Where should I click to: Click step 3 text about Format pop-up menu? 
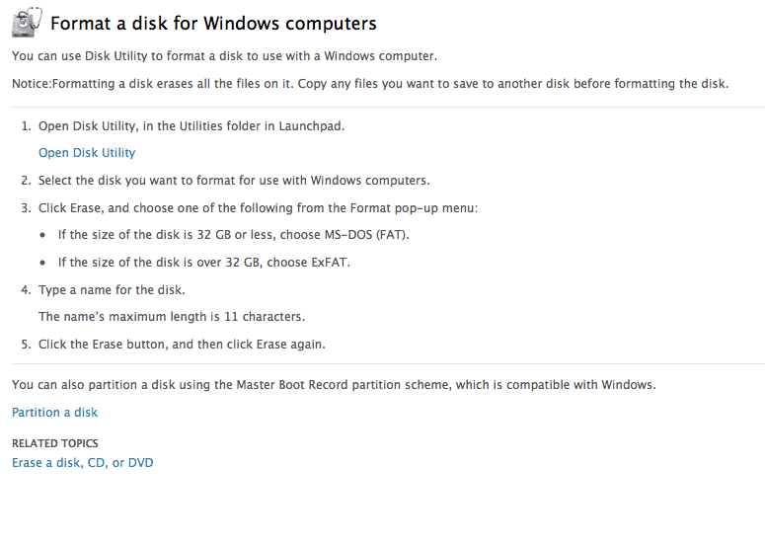tap(258, 208)
